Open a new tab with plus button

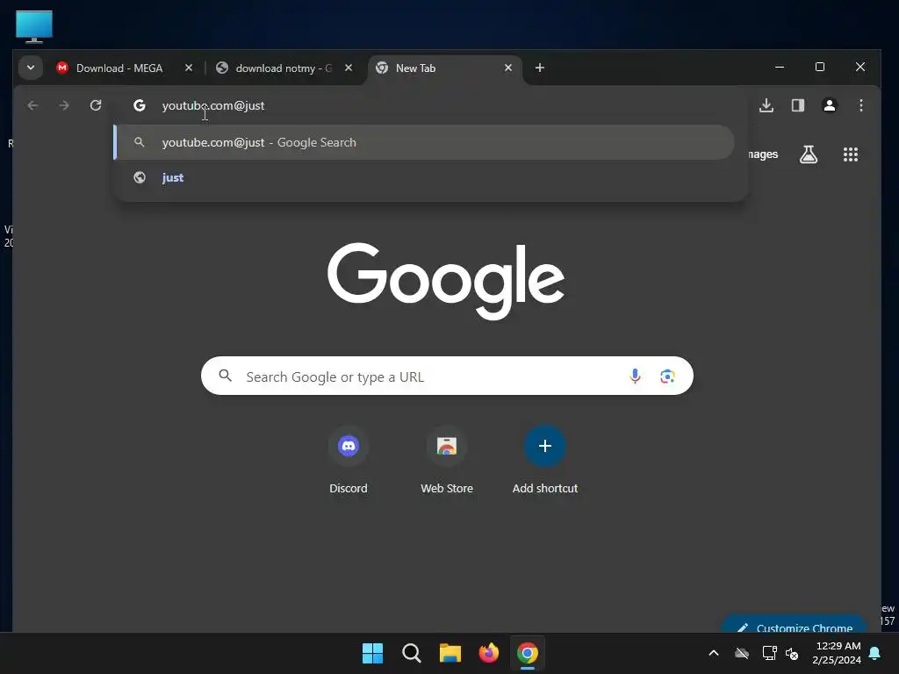540,68
